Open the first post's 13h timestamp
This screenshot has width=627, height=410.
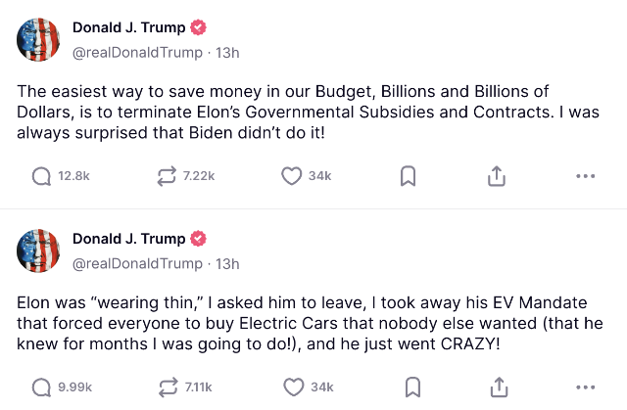227,52
